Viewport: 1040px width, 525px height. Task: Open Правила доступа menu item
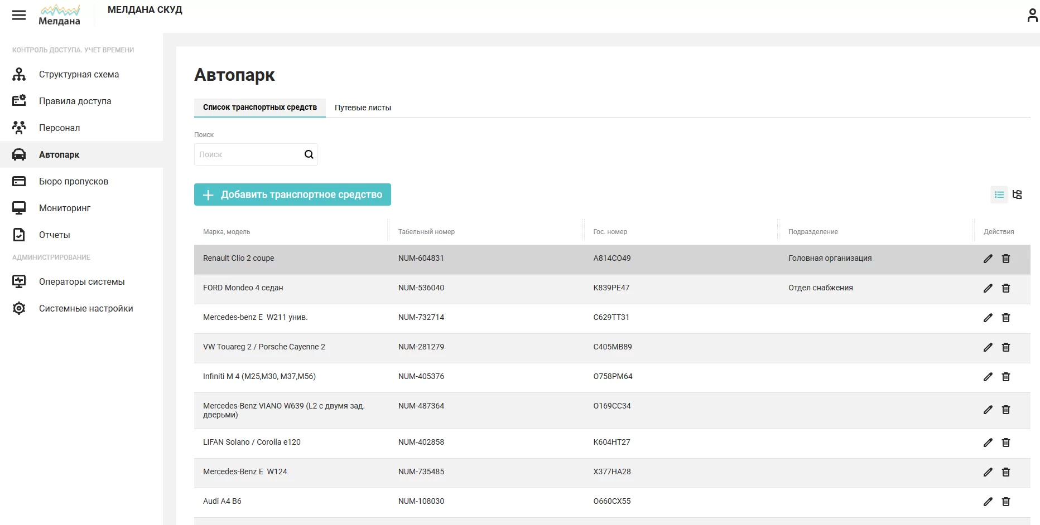pyautogui.click(x=81, y=101)
